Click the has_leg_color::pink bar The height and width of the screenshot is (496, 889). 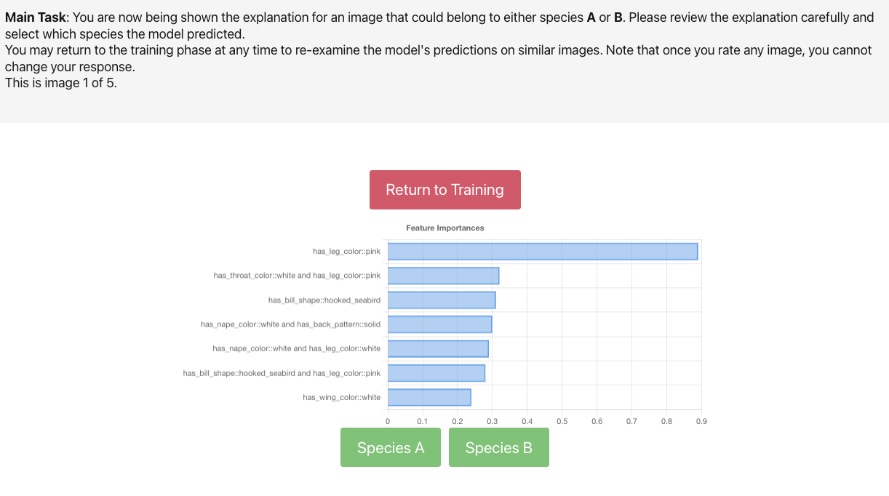point(542,252)
